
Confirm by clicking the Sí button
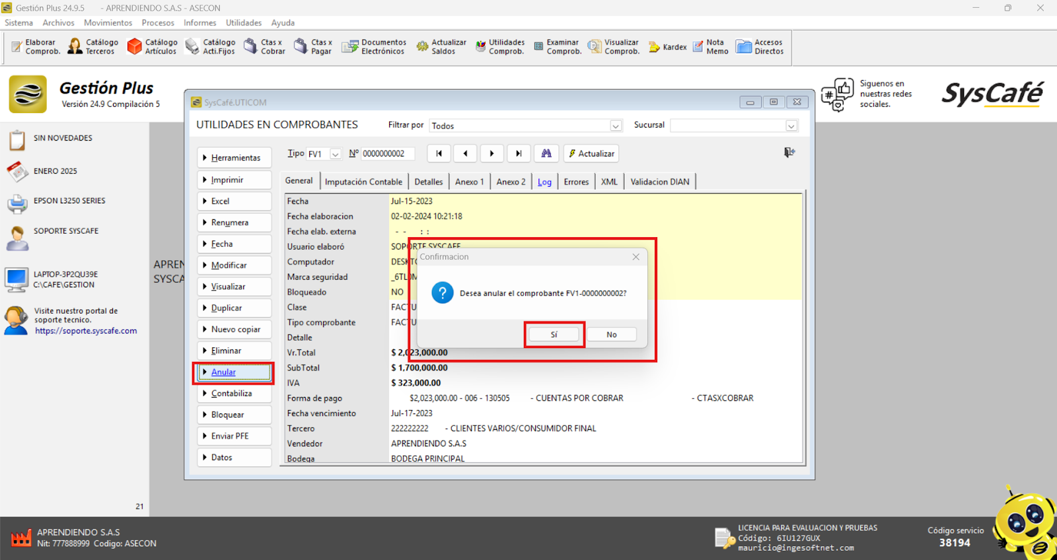point(554,335)
